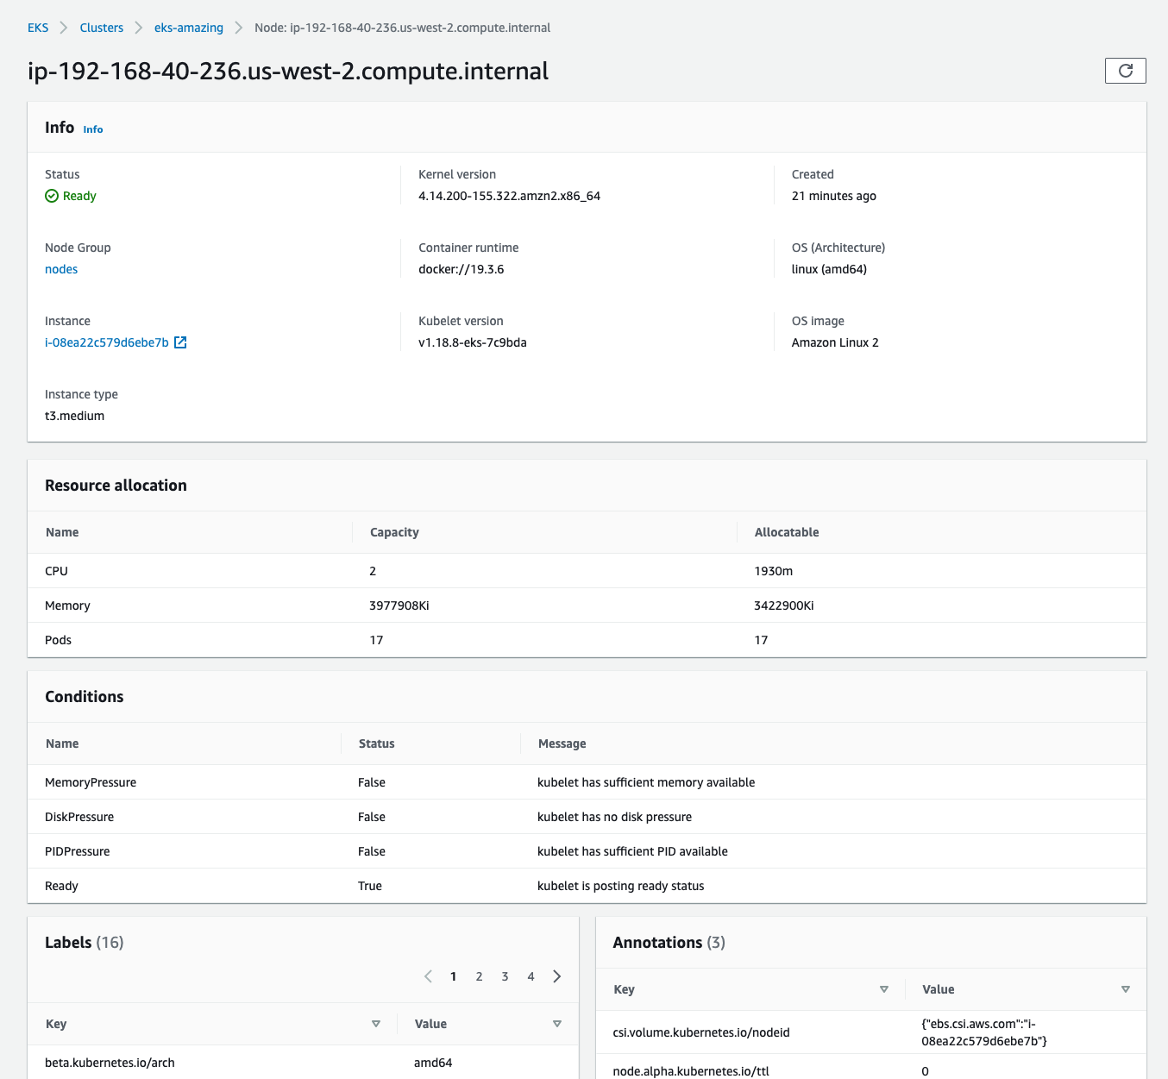The height and width of the screenshot is (1079, 1168).
Task: Click 'kubelet has no disk pressure' message
Action: click(x=615, y=817)
